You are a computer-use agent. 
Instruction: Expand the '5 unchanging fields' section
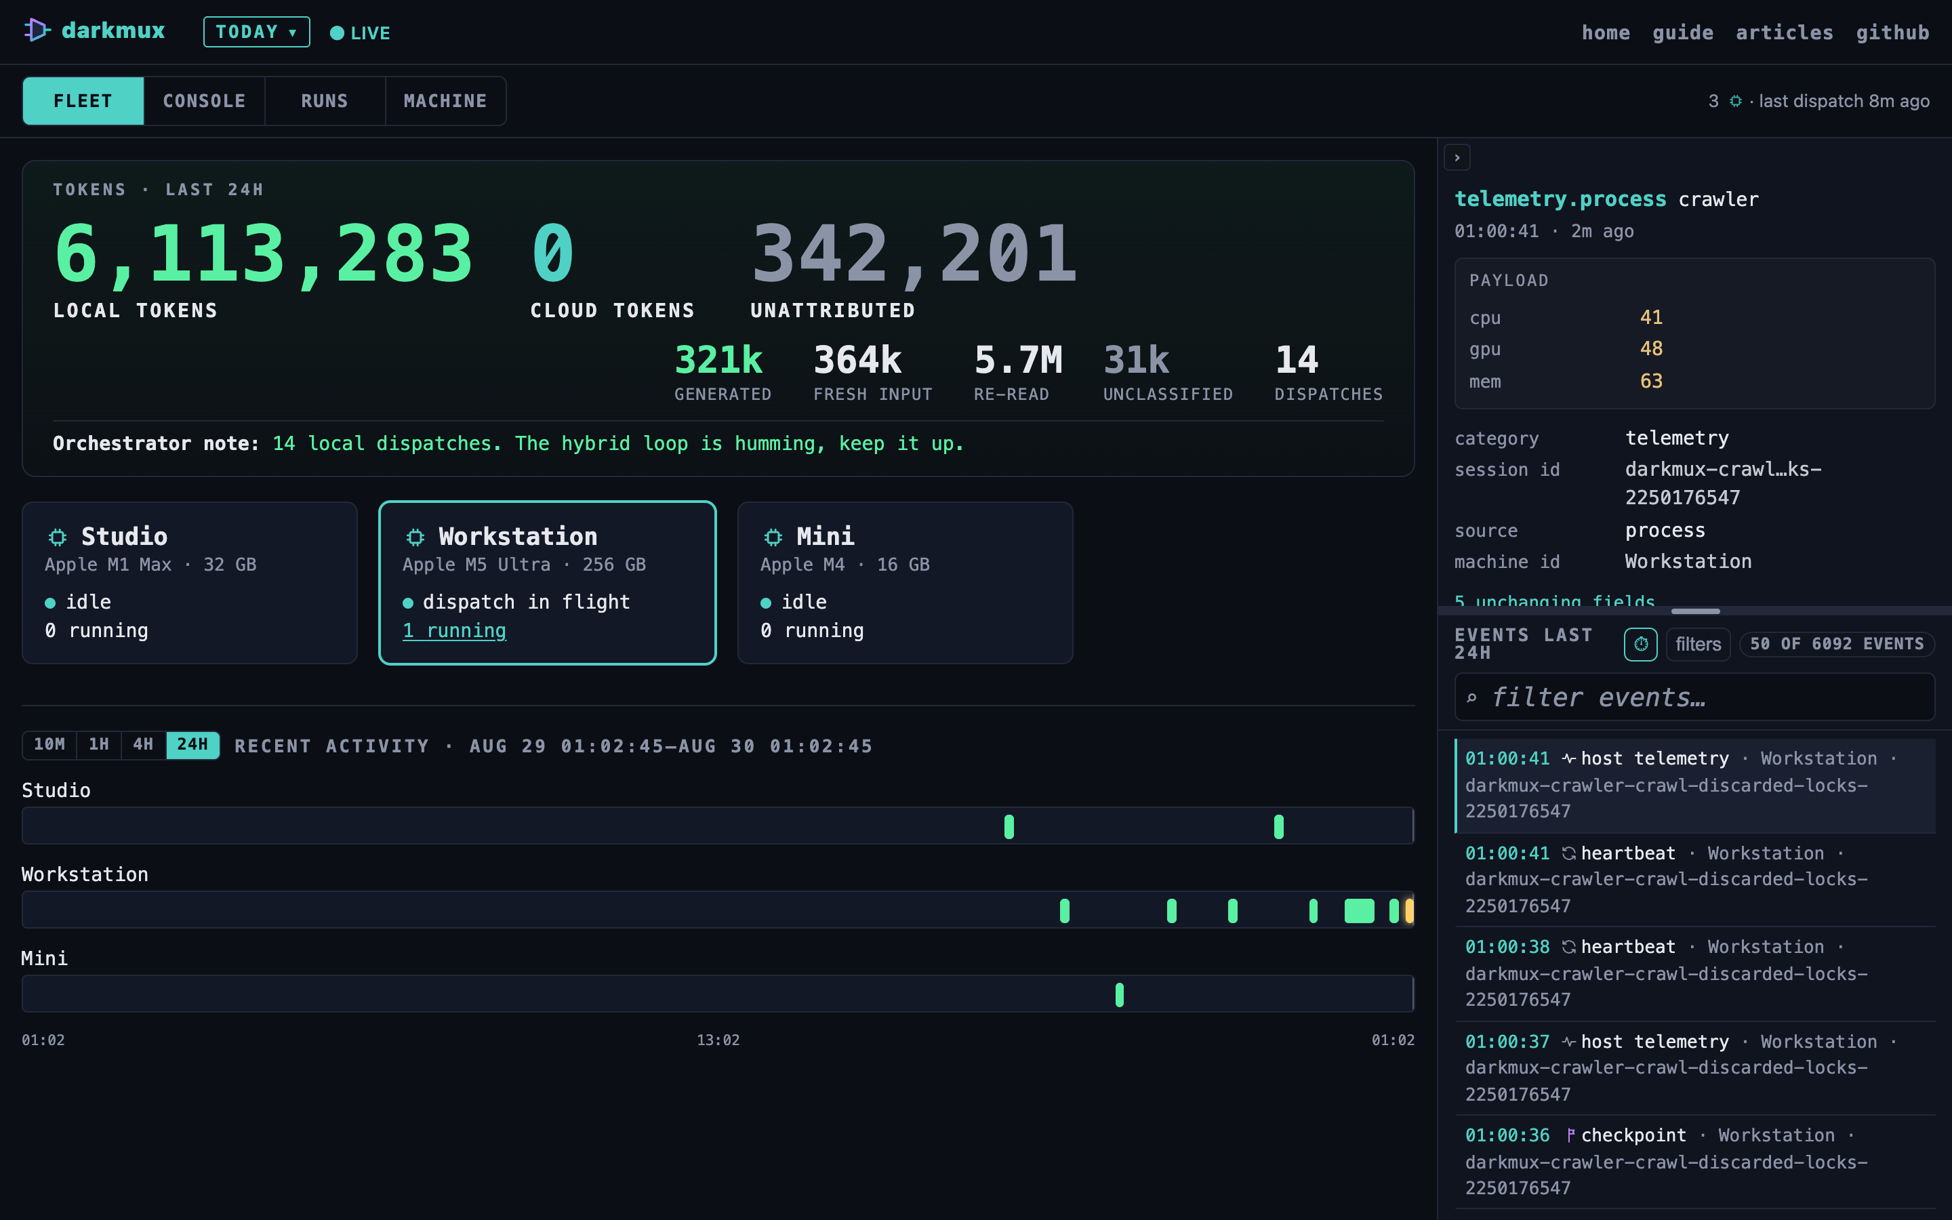pyautogui.click(x=1553, y=601)
